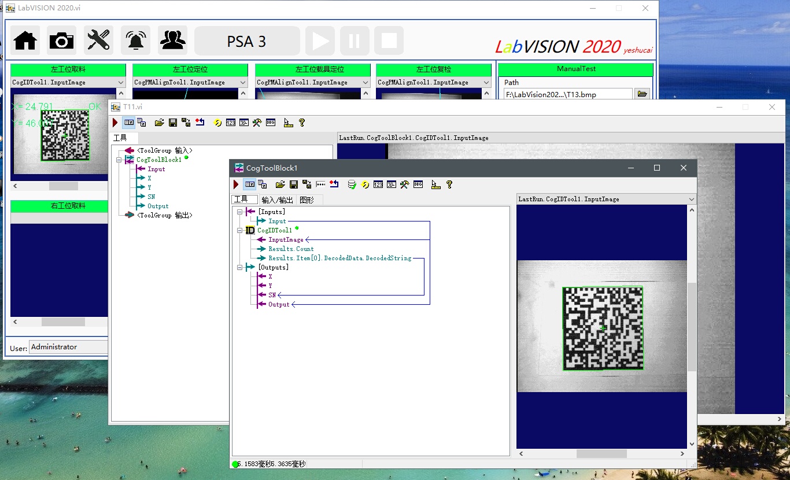Click the tooltips pointer icon in CogToolBlock1
This screenshot has width=790, height=480.
click(435, 184)
